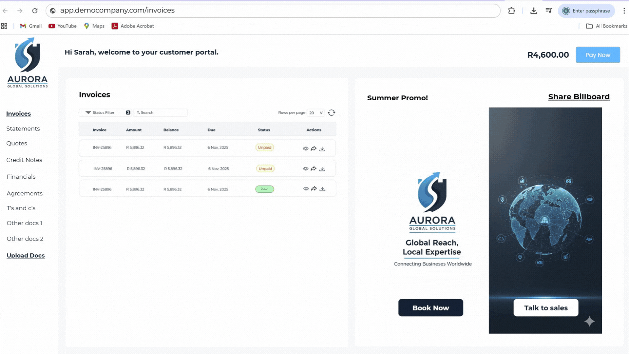Open the browser extensions icon

coord(511,11)
